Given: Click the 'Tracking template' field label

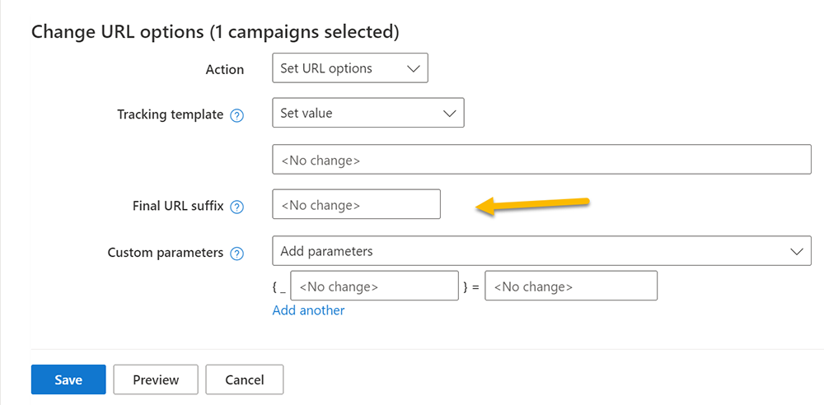Looking at the screenshot, I should point(170,114).
